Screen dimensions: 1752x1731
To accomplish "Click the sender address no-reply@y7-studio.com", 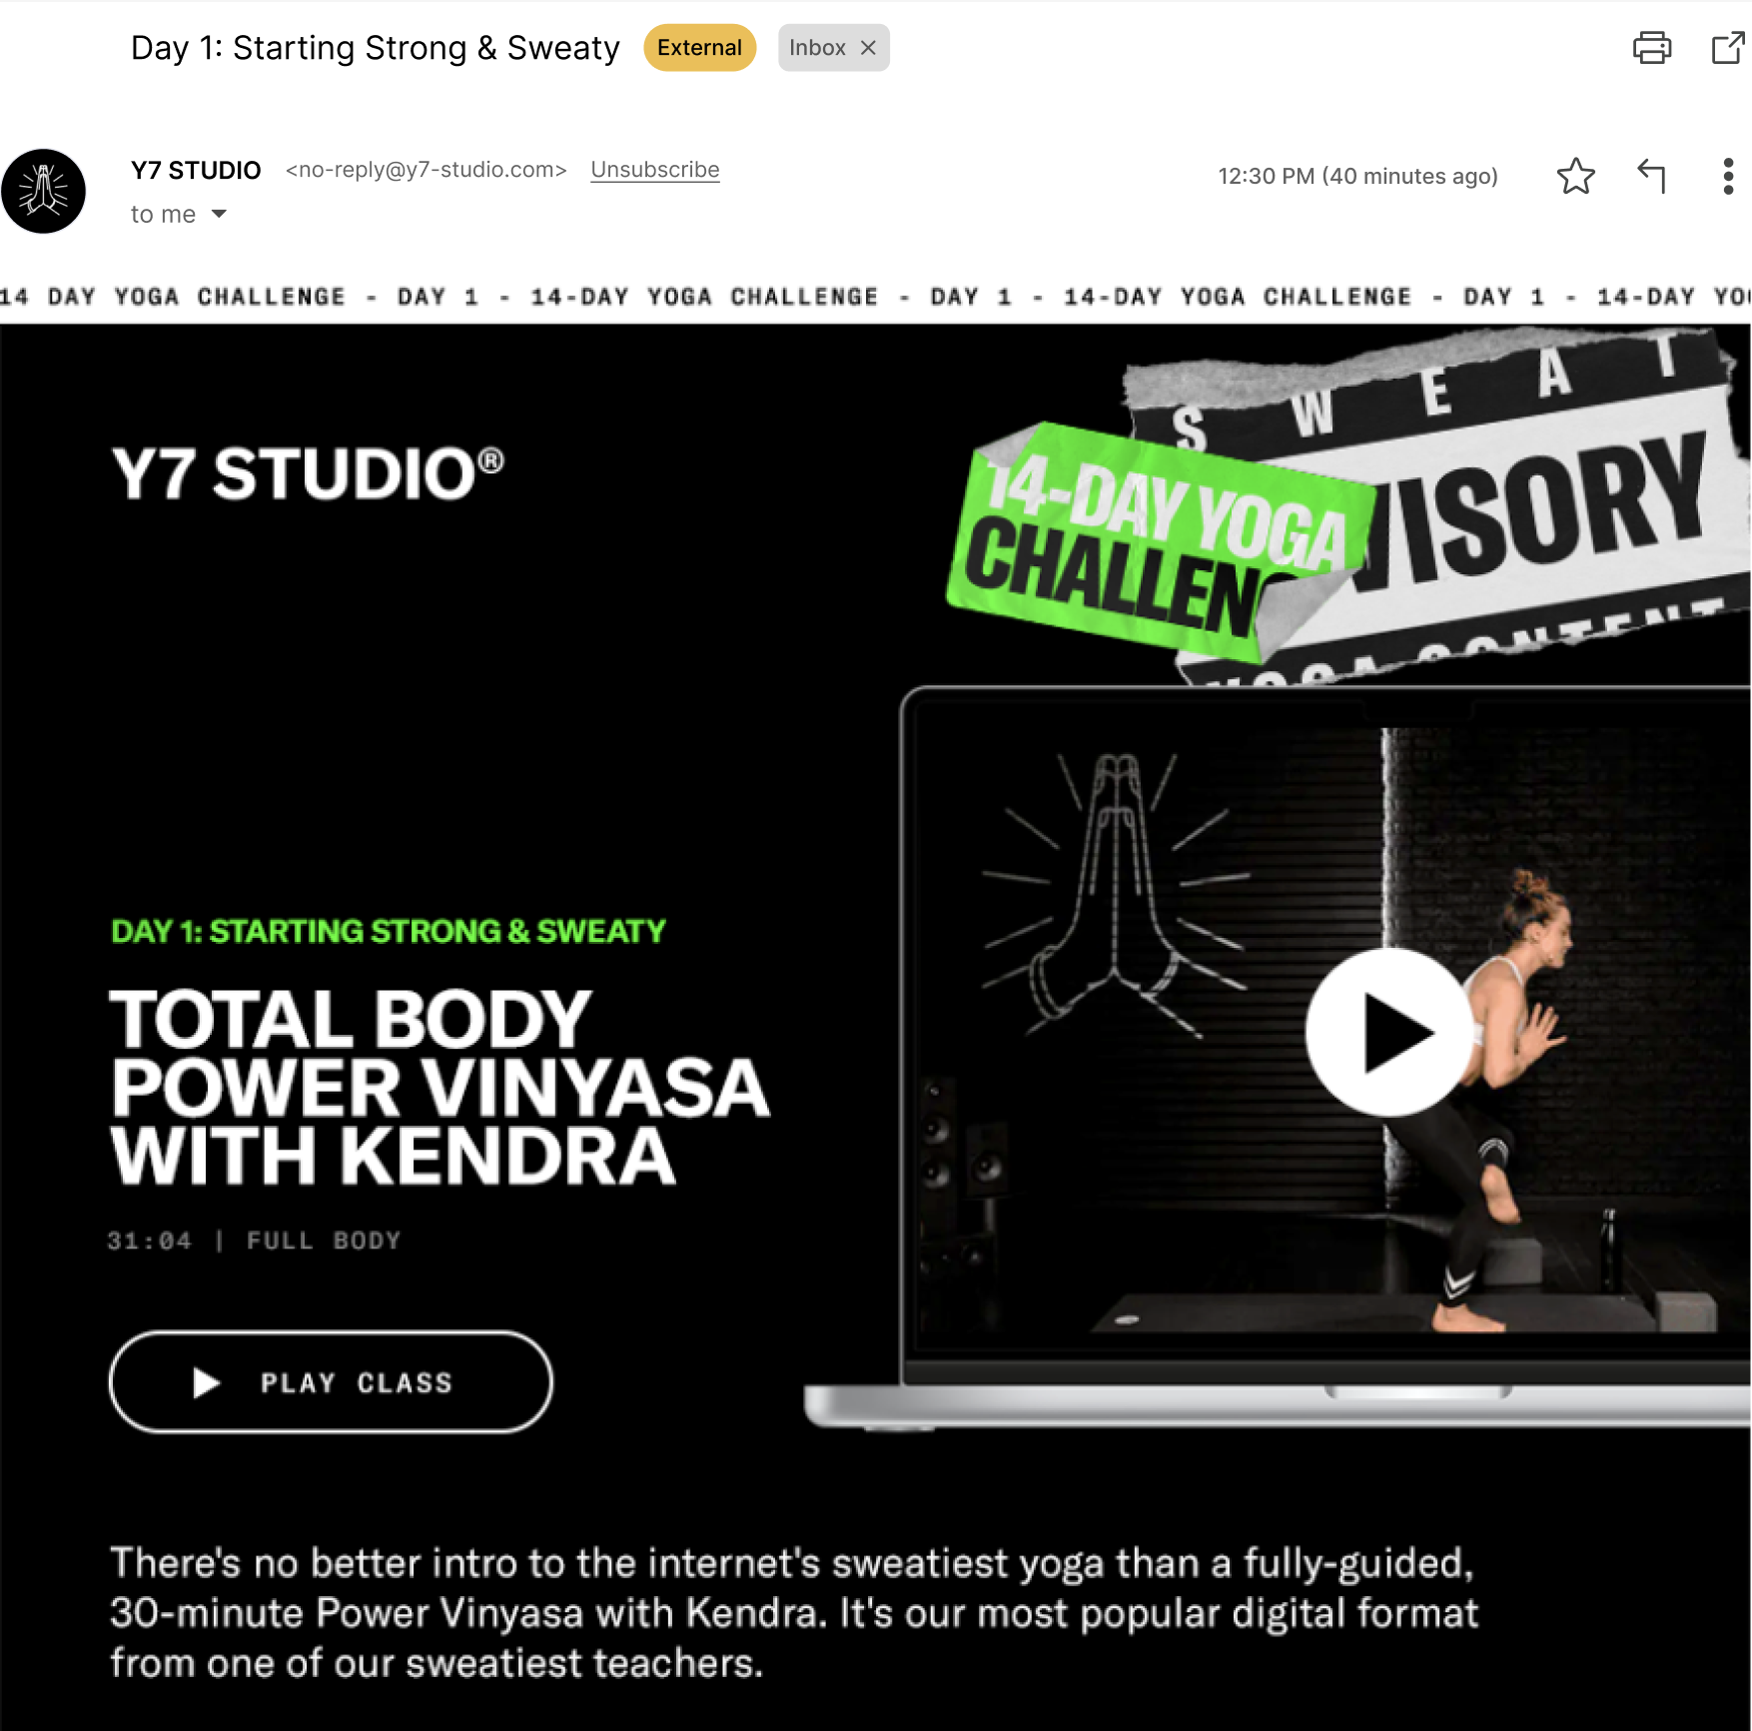I will (x=427, y=170).
